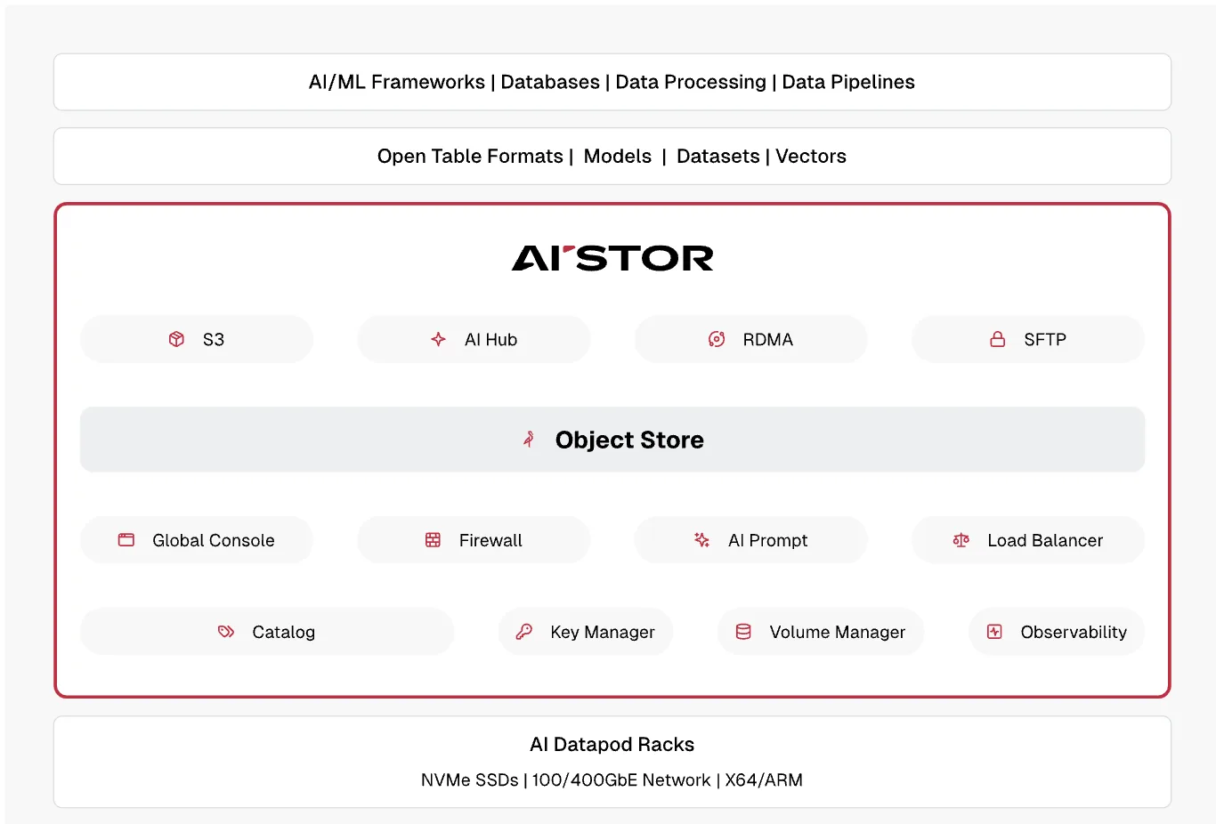This screenshot has height=824, width=1216.
Task: Select the S3 pill label
Action: (214, 339)
